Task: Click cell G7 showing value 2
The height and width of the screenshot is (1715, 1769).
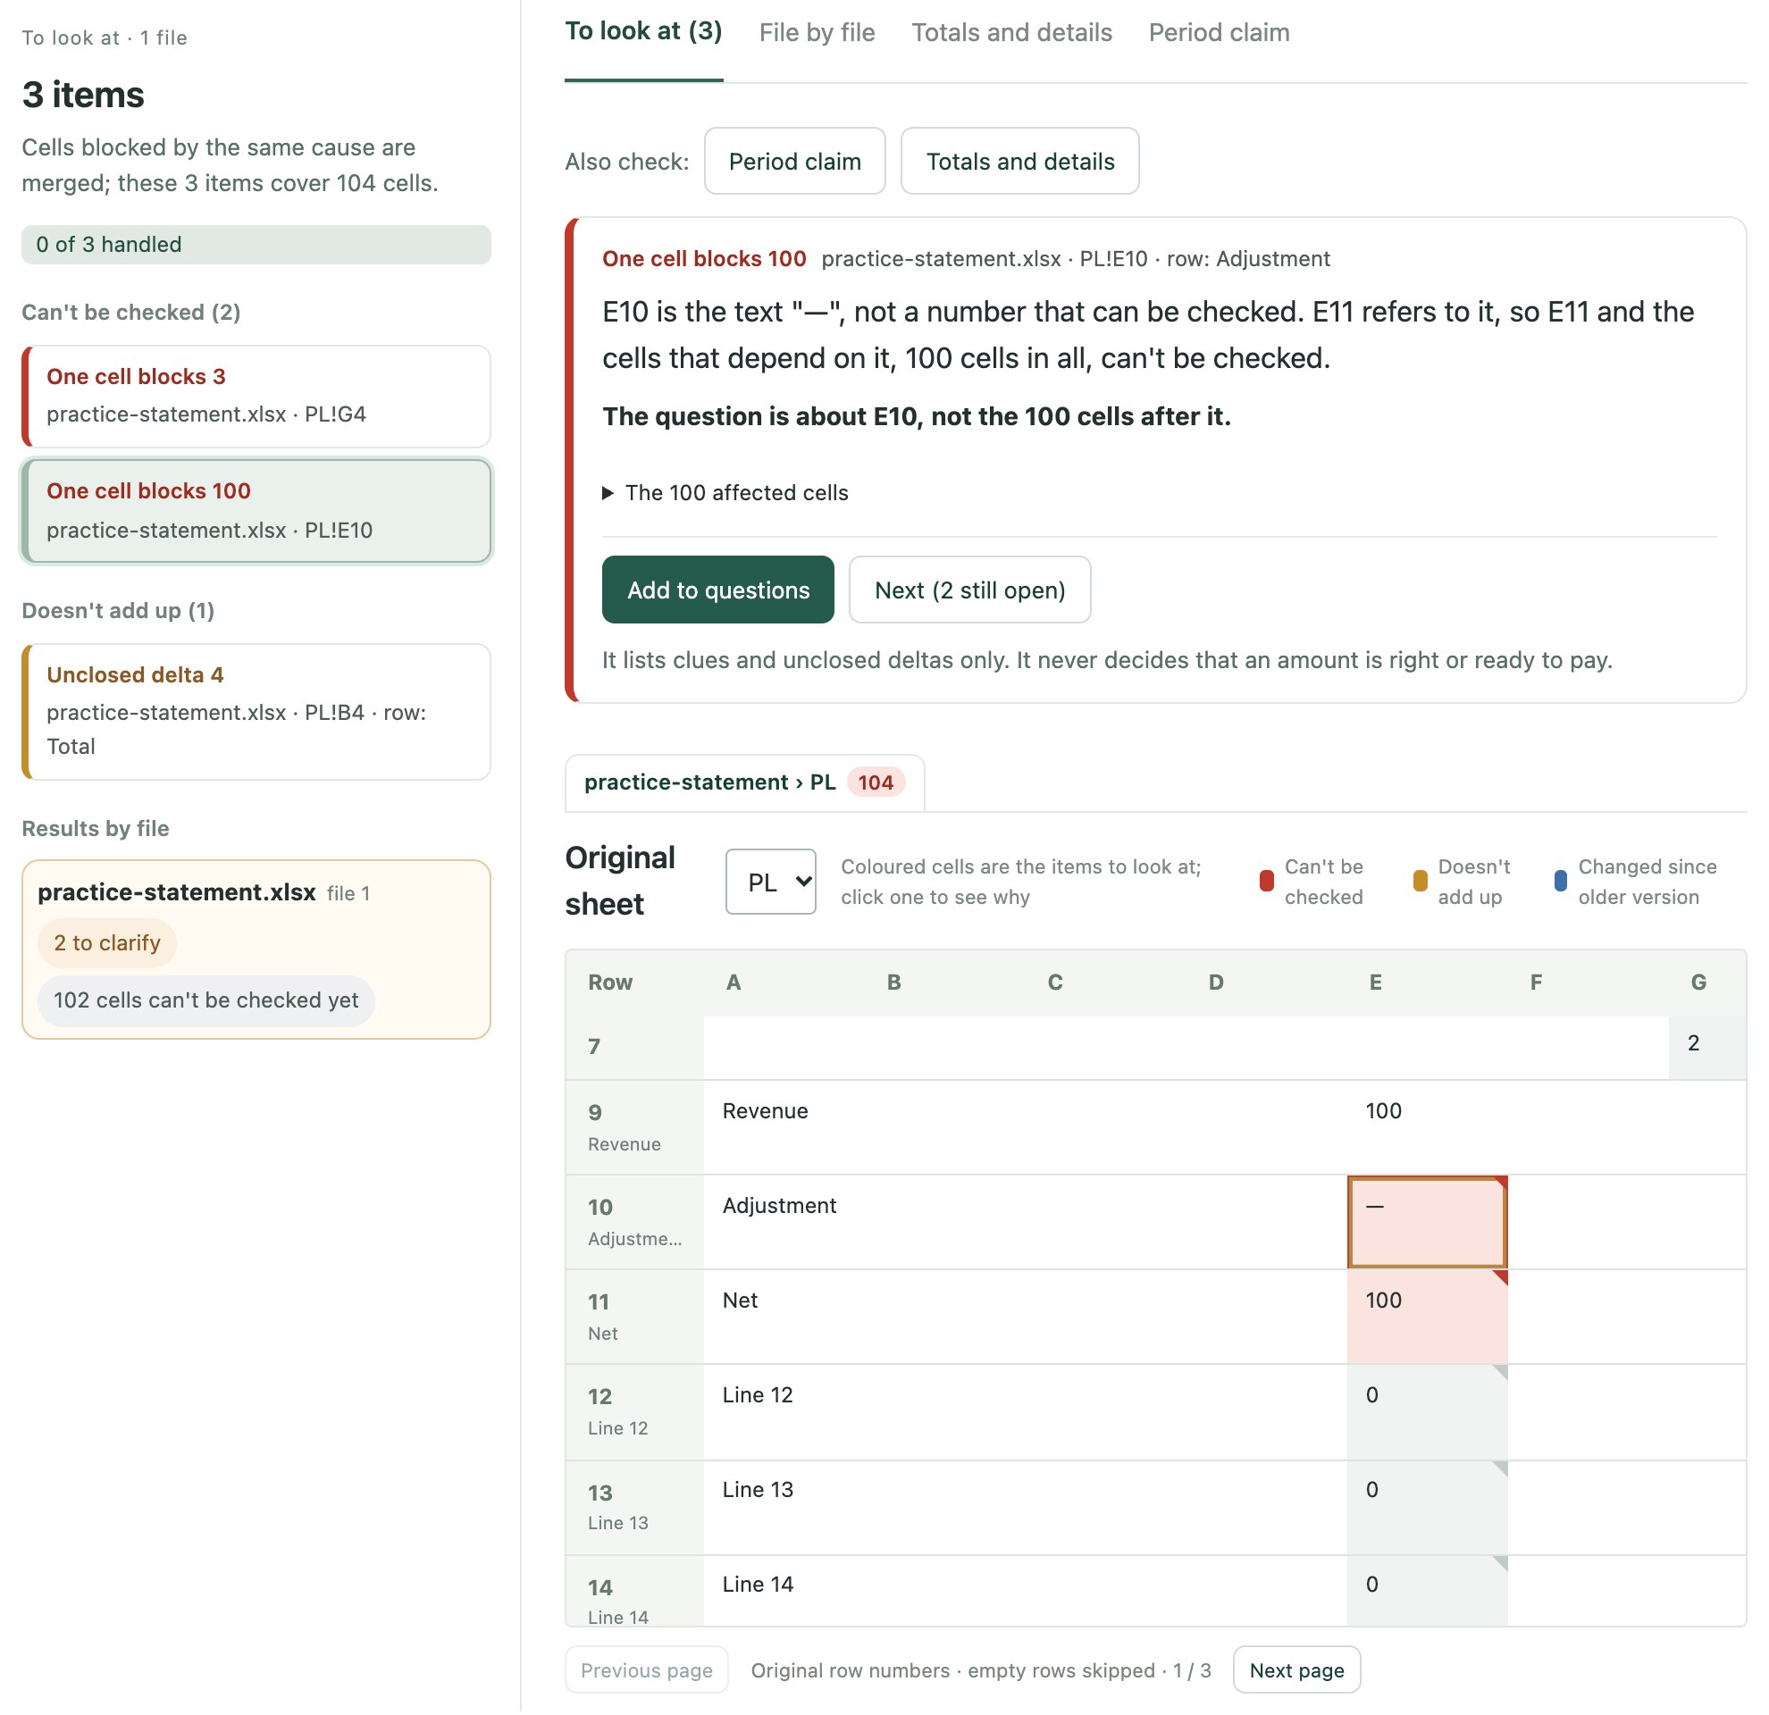Action: tap(1709, 1049)
